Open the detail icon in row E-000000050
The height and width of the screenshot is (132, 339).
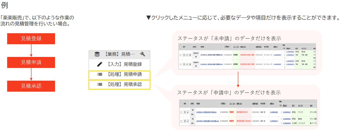tap(185, 112)
